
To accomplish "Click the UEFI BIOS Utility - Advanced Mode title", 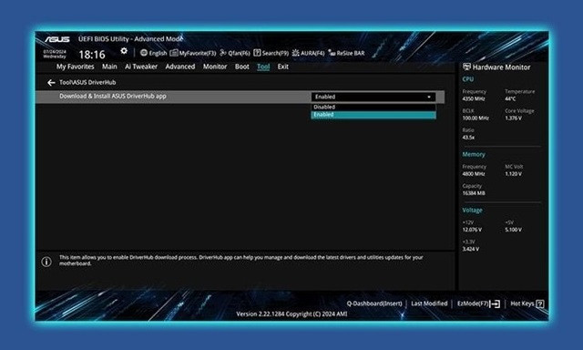I will click(x=130, y=39).
